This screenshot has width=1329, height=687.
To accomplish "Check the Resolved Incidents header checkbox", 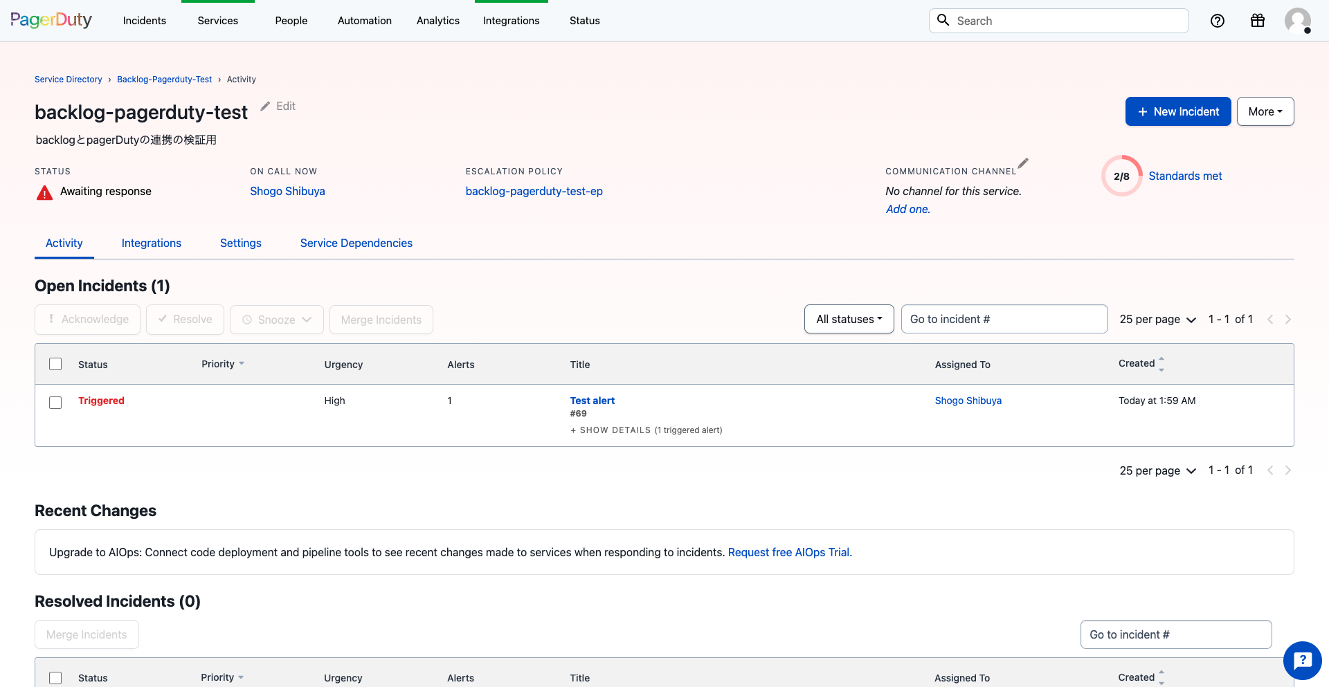I will pos(55,677).
